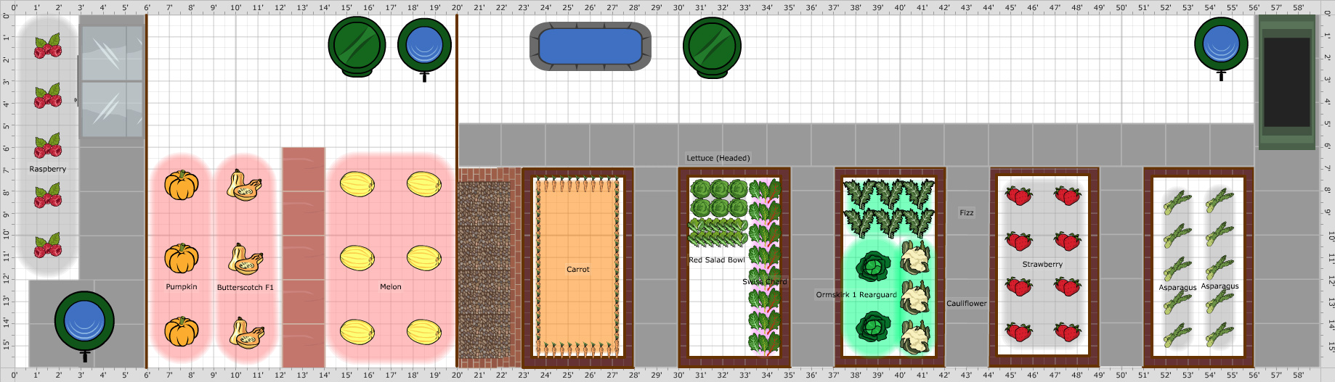1335x382 pixels.
Task: Select the raspberry plant directly above the Raspberry label
Action: 48,146
